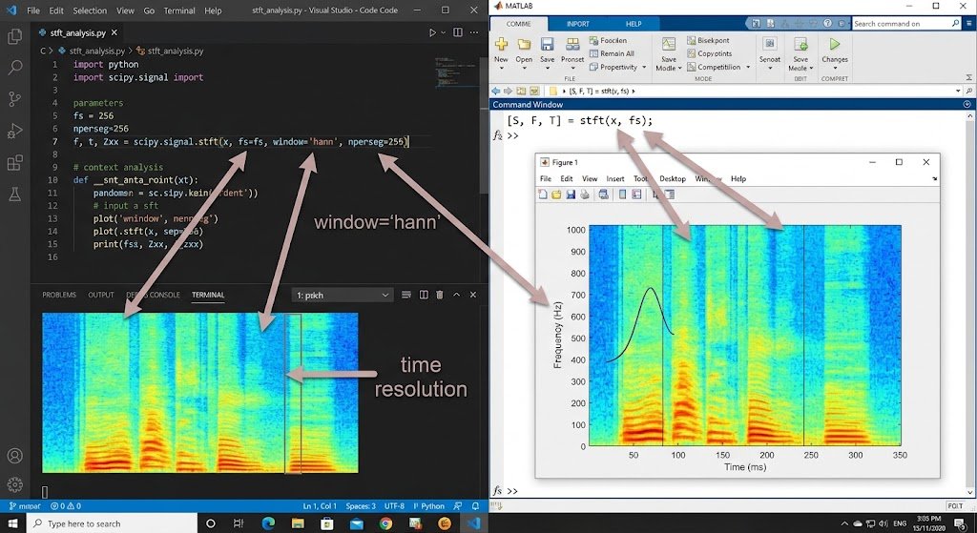Open Run and Debug view in VS Code
Screen dimensions: 977x533
14,131
